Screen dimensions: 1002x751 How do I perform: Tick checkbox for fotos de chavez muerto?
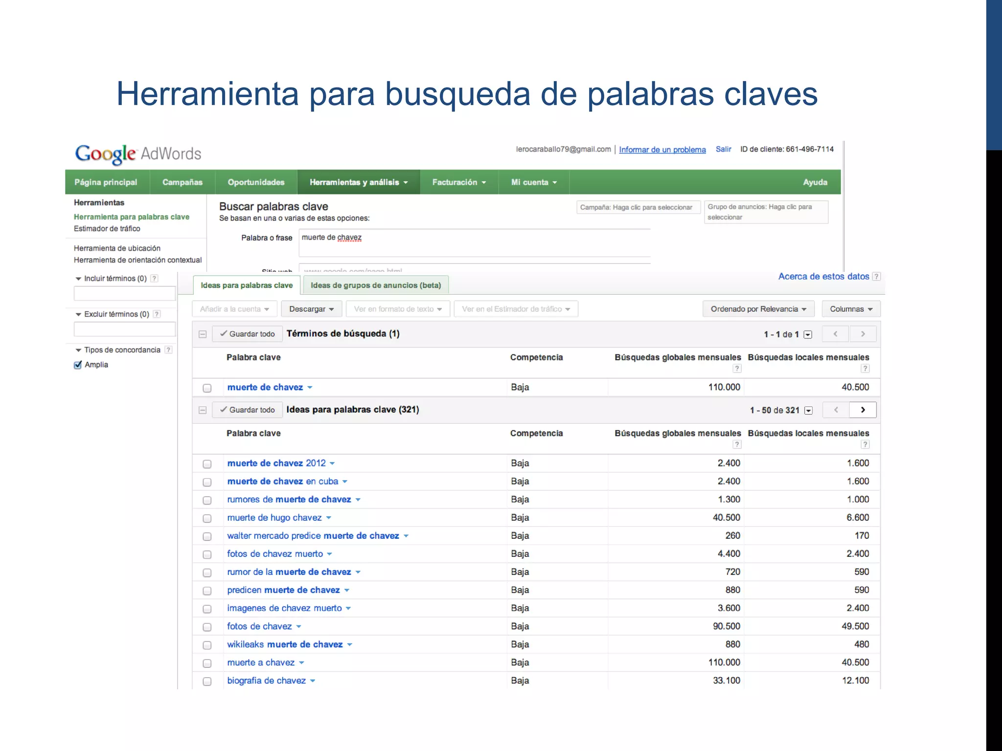[x=207, y=554]
